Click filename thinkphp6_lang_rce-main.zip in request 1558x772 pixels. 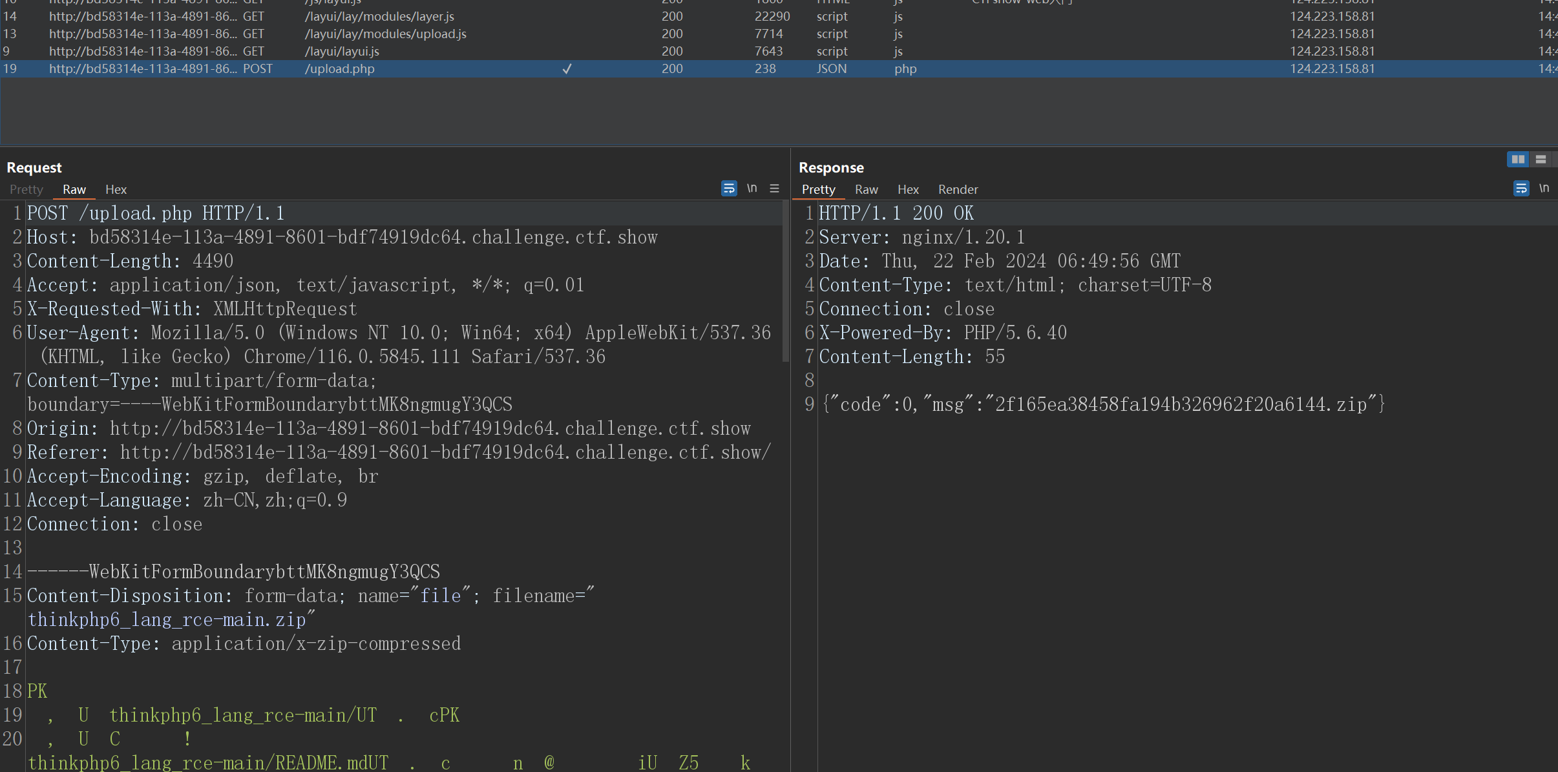pos(167,620)
